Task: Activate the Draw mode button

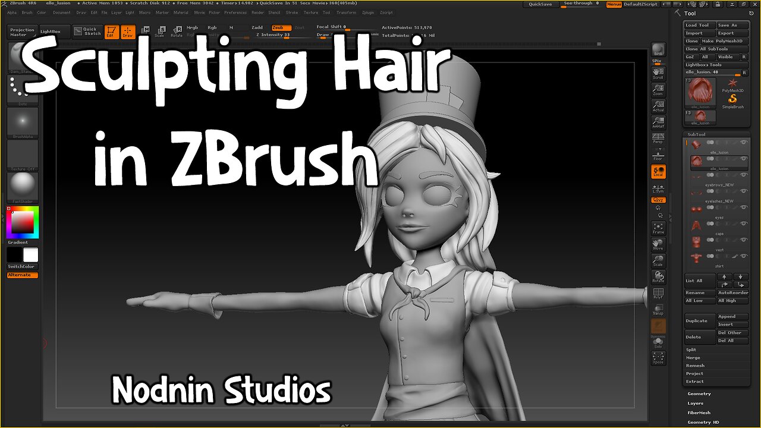Action: tap(128, 32)
